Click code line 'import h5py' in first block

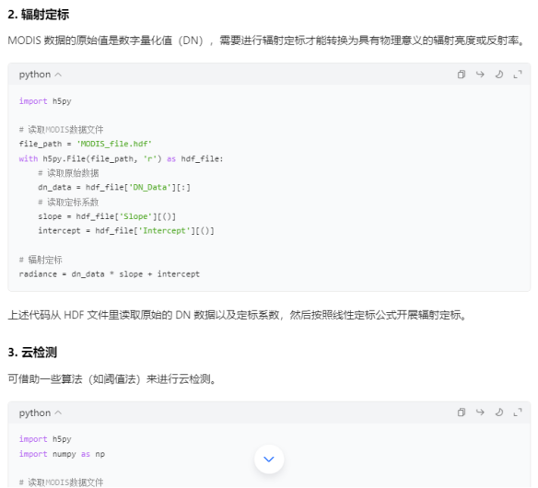coord(45,101)
